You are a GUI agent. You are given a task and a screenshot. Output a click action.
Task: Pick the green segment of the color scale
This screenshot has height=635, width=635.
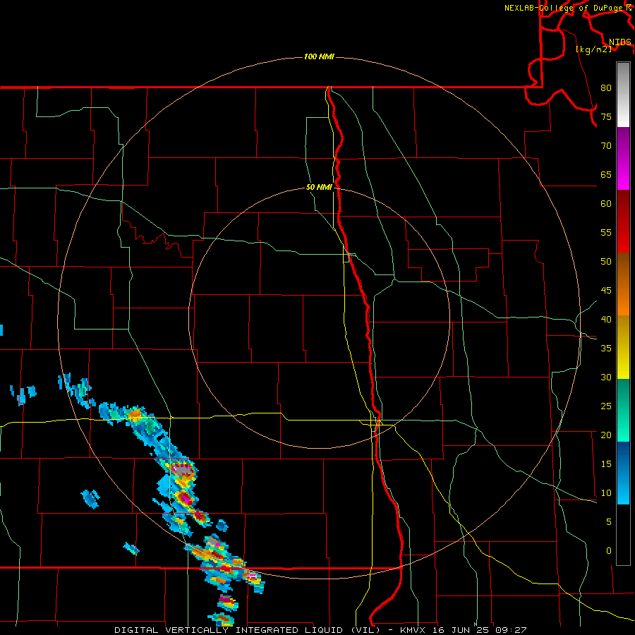pyautogui.click(x=623, y=410)
